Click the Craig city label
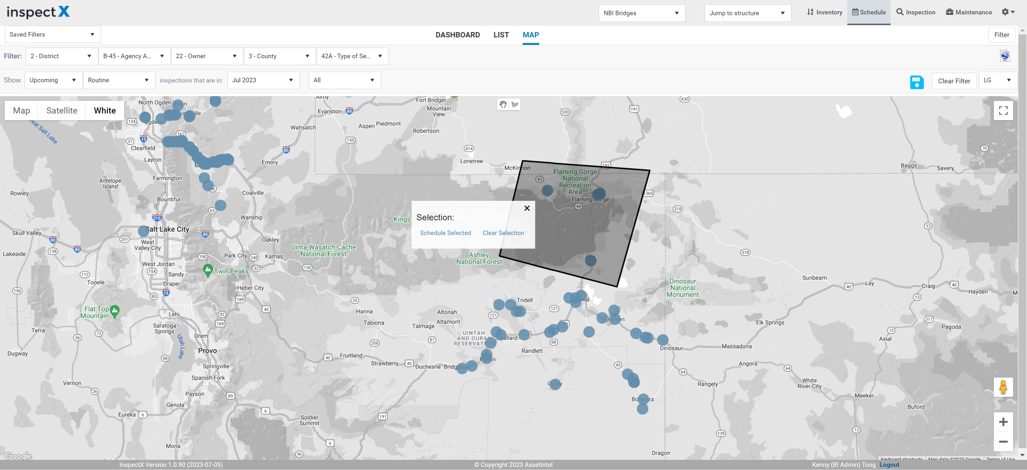1027x470 pixels. click(929, 286)
